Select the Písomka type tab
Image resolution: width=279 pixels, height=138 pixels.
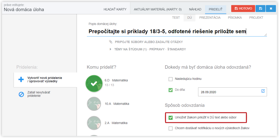coord(235,18)
